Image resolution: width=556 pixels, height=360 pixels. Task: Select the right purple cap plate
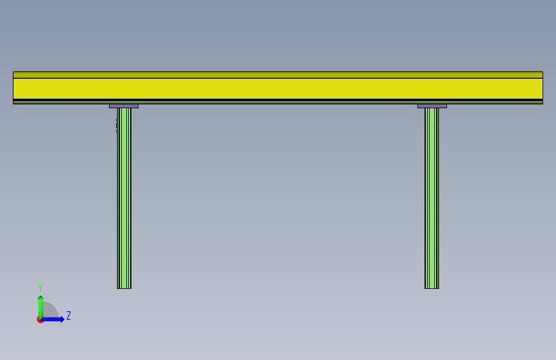pos(432,106)
